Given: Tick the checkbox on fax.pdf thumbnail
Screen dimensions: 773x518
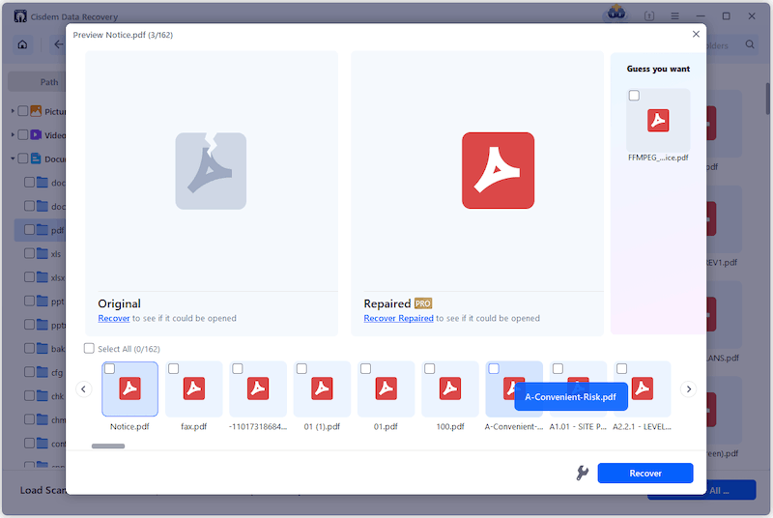Looking at the screenshot, I should [174, 368].
